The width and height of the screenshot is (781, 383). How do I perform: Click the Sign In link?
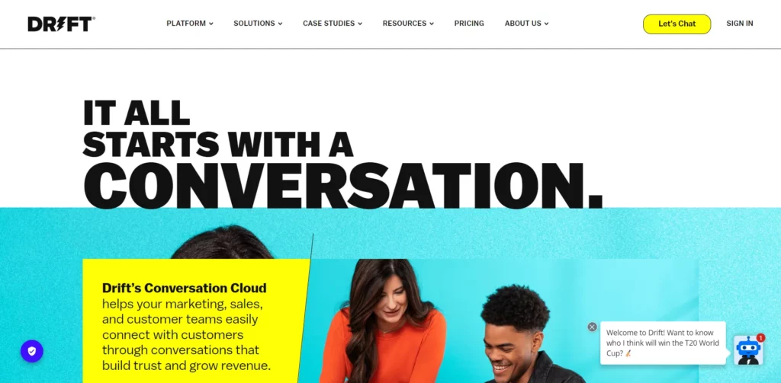(x=740, y=24)
